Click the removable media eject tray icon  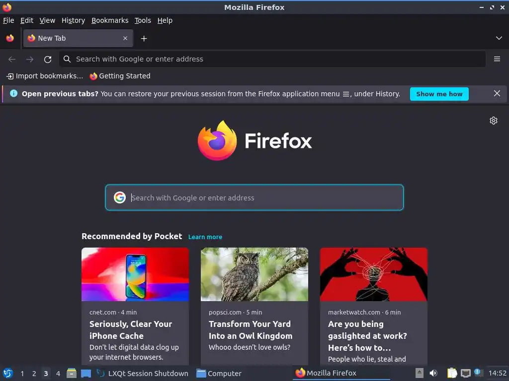pyautogui.click(x=420, y=373)
